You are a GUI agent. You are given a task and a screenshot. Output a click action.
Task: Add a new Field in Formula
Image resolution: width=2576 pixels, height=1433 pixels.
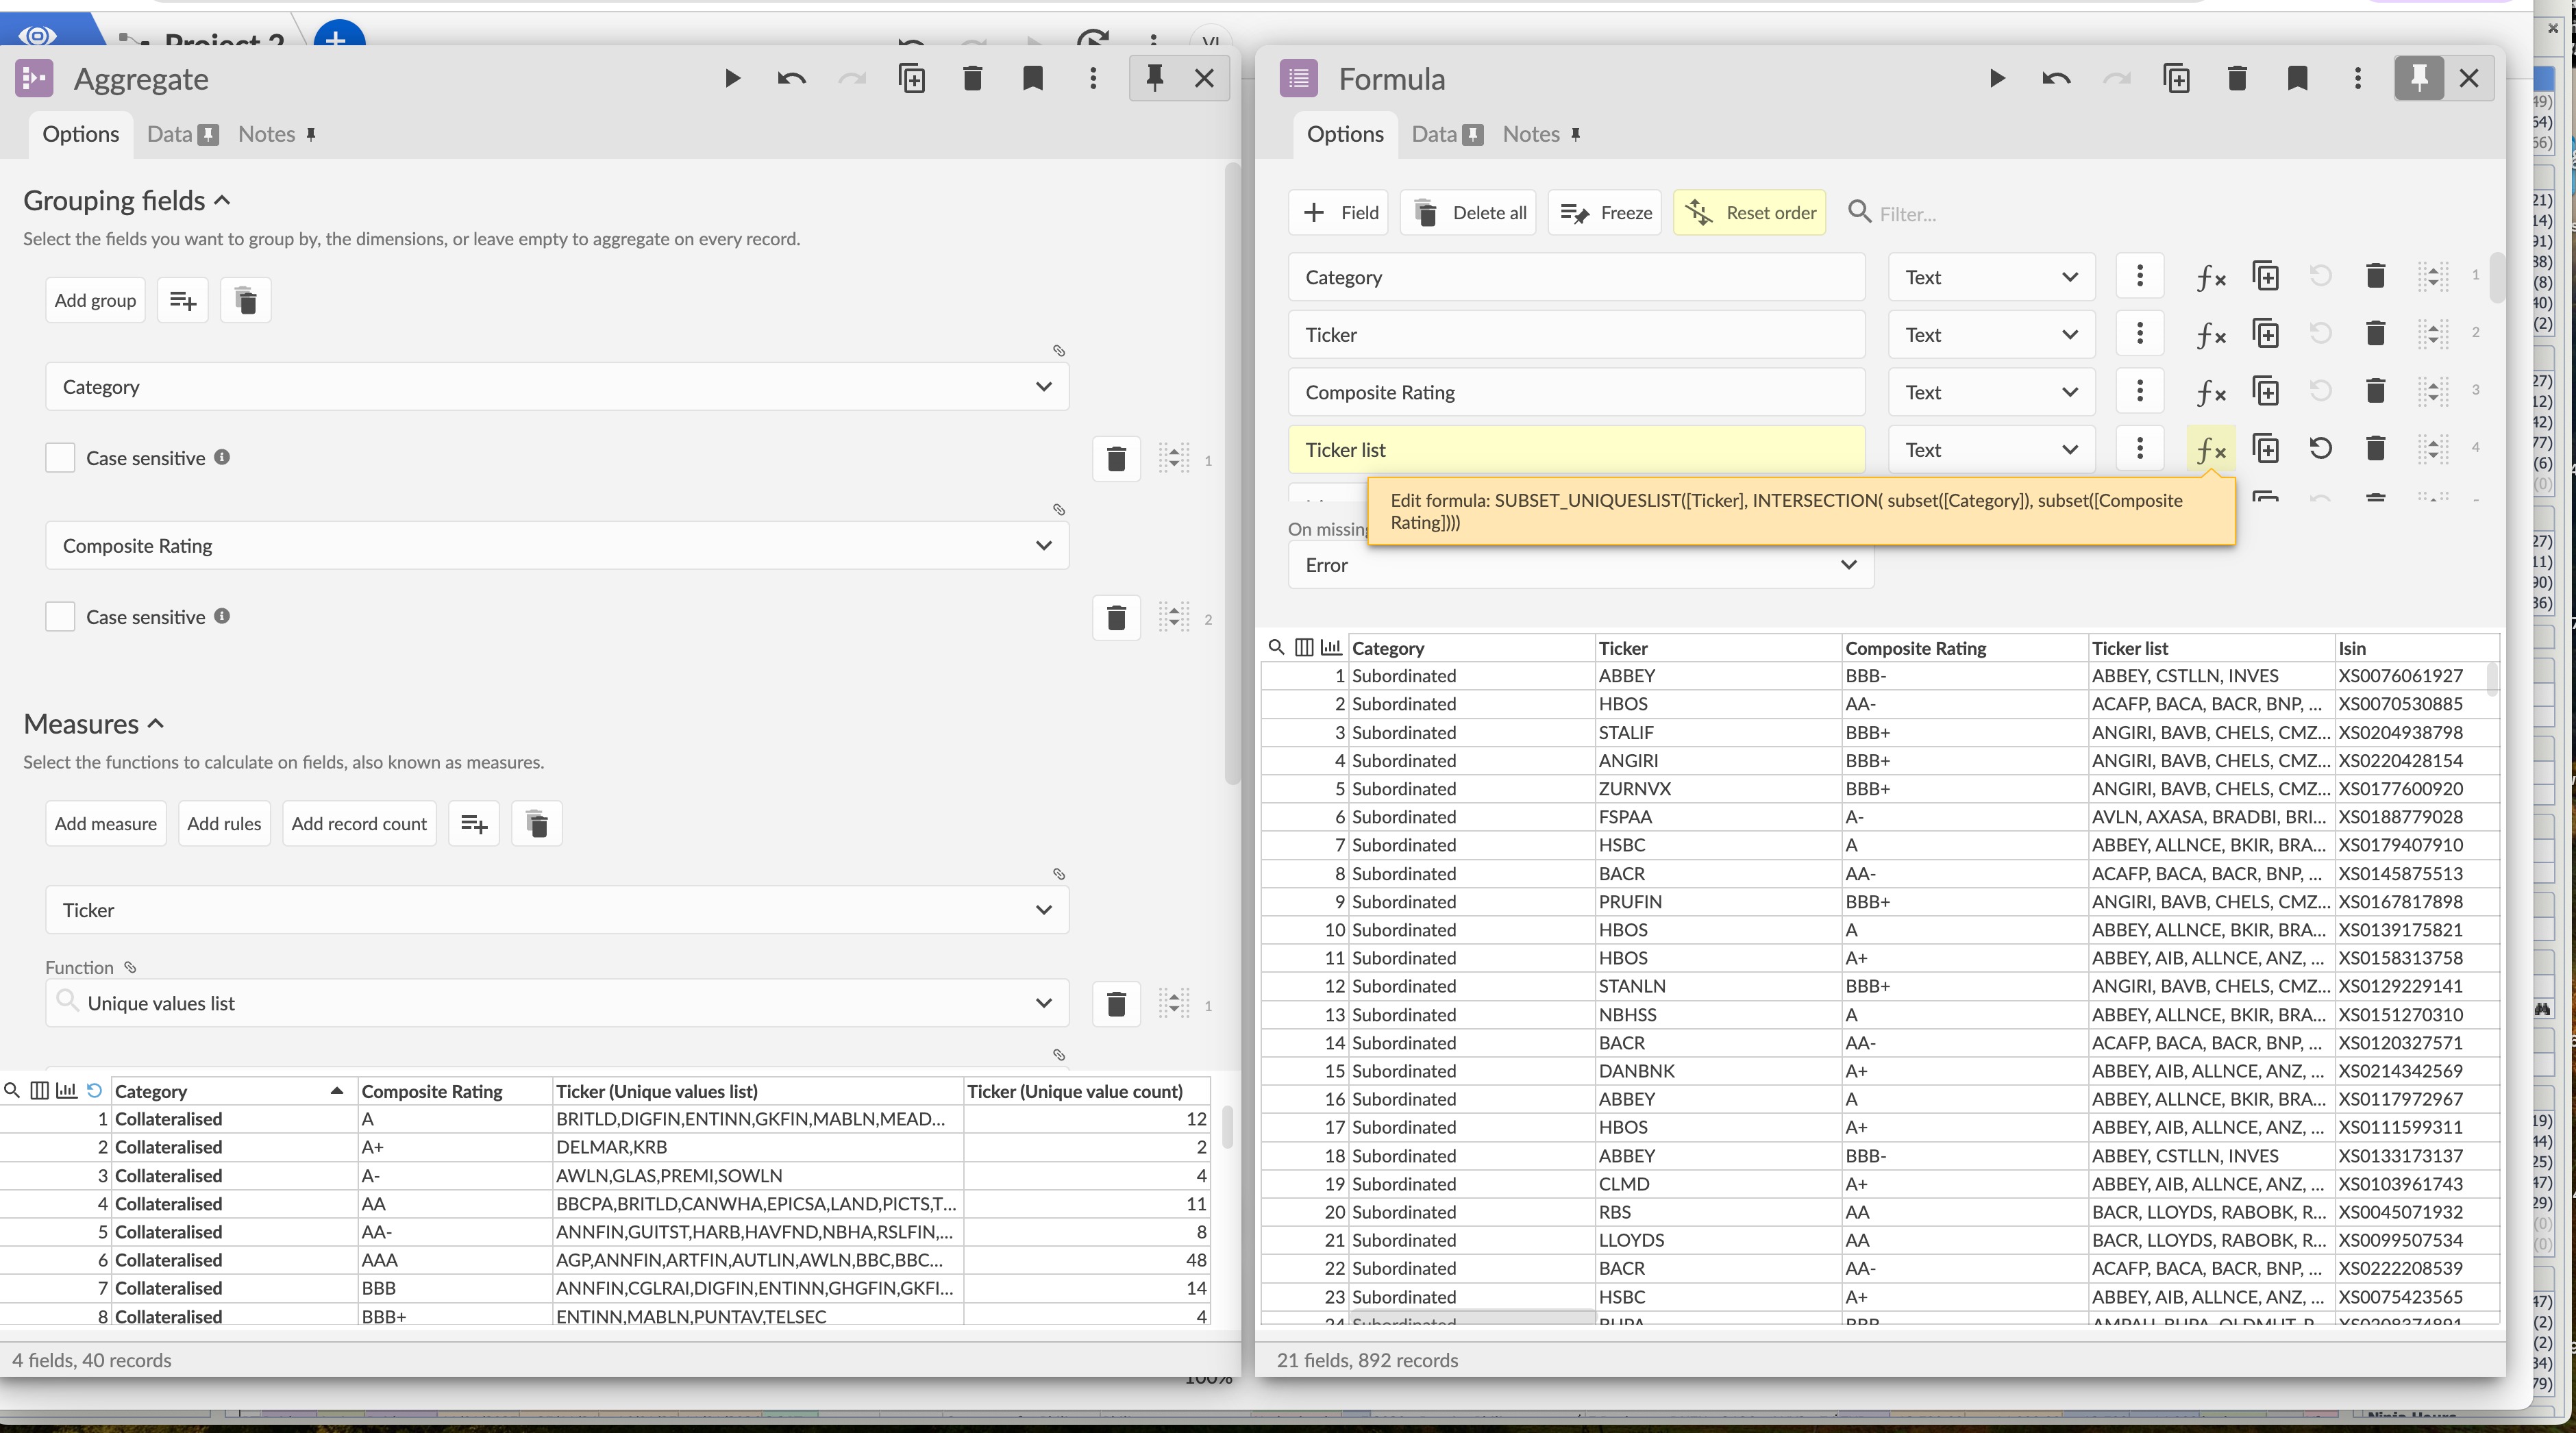1338,213
